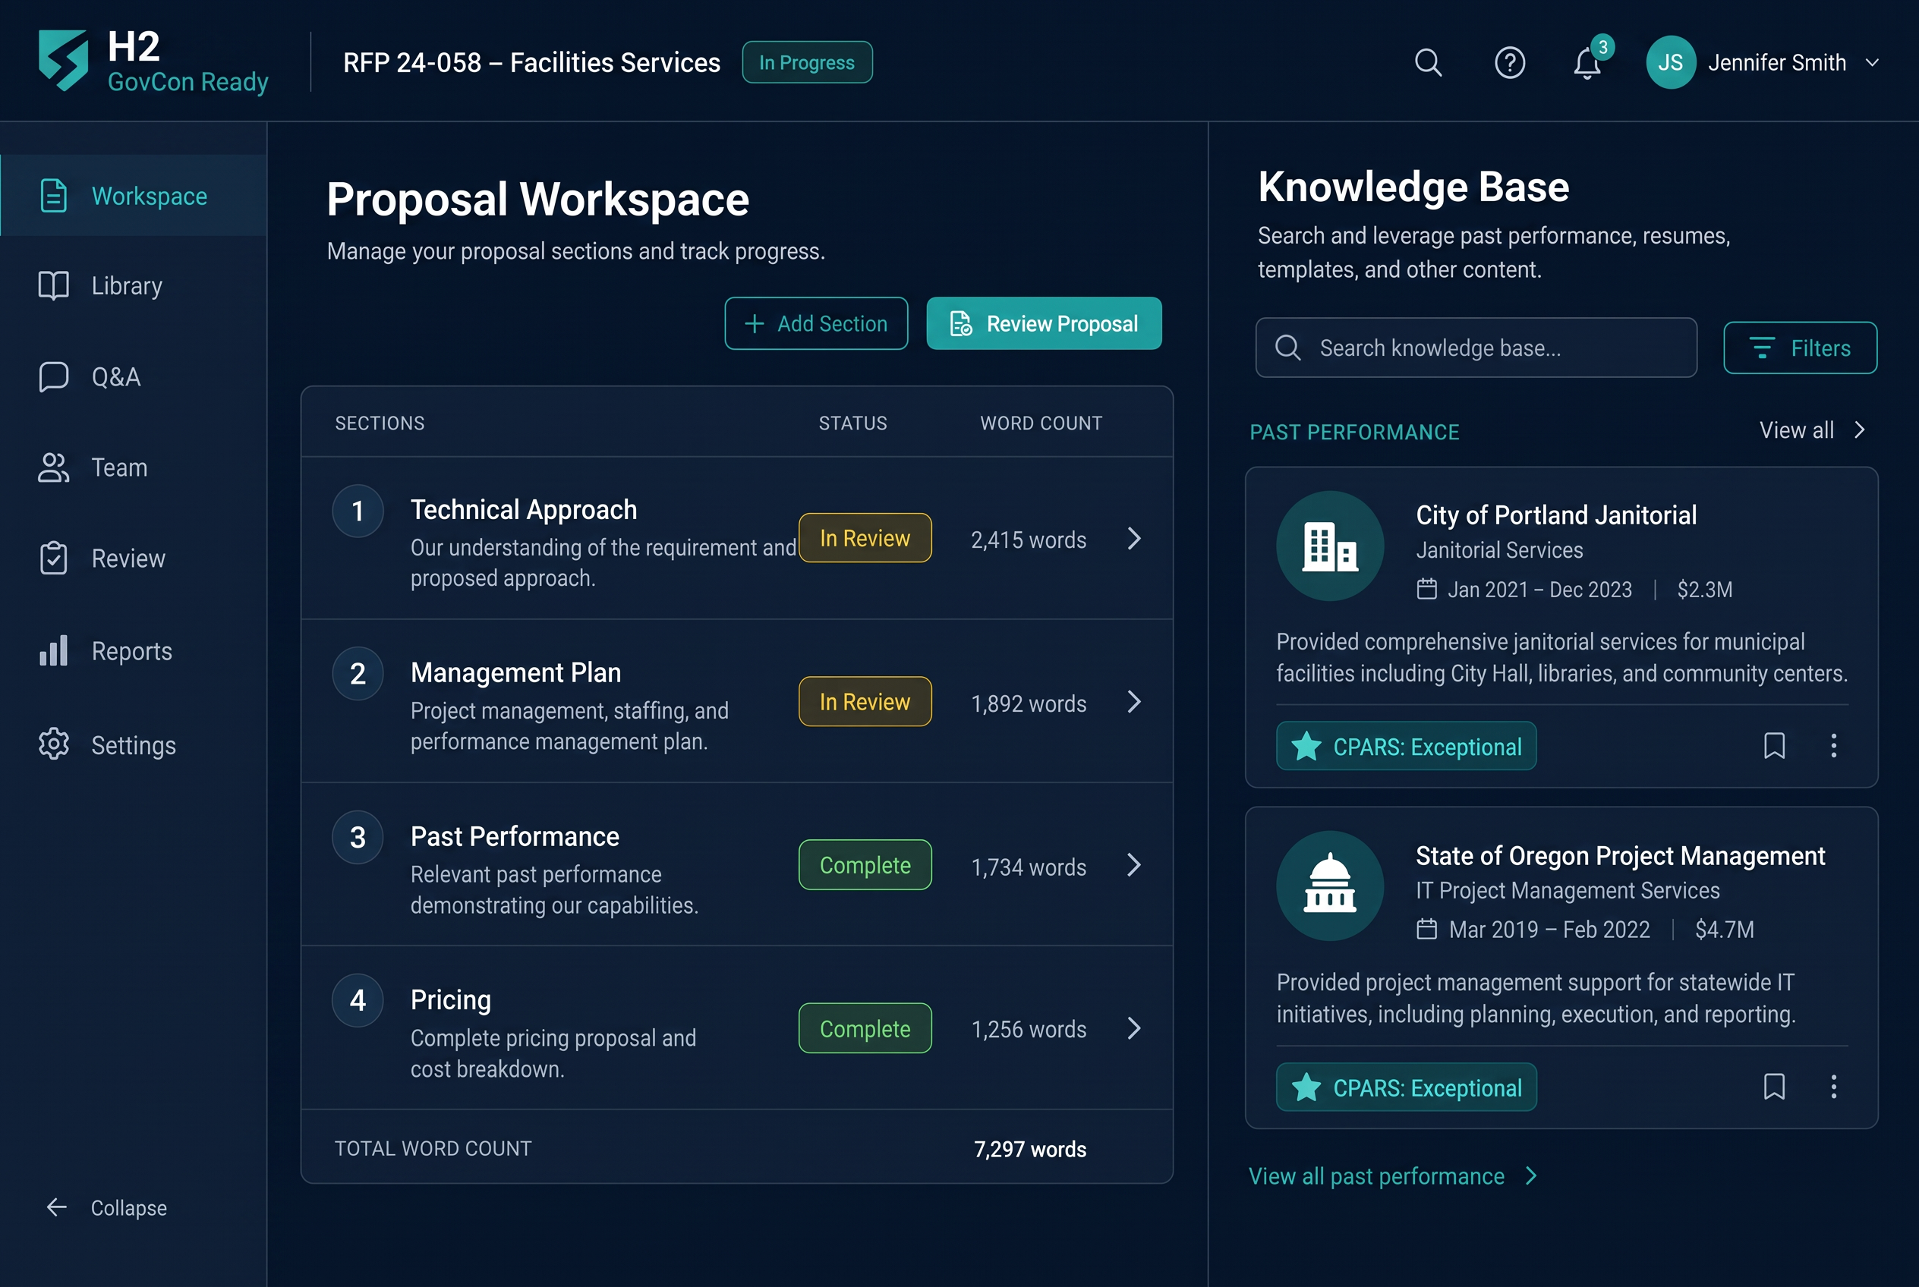Click the Review Proposal button
The width and height of the screenshot is (1919, 1287).
click(x=1044, y=323)
